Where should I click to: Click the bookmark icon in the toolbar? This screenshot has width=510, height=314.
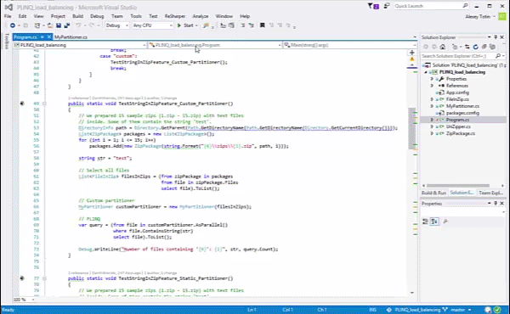262,25
